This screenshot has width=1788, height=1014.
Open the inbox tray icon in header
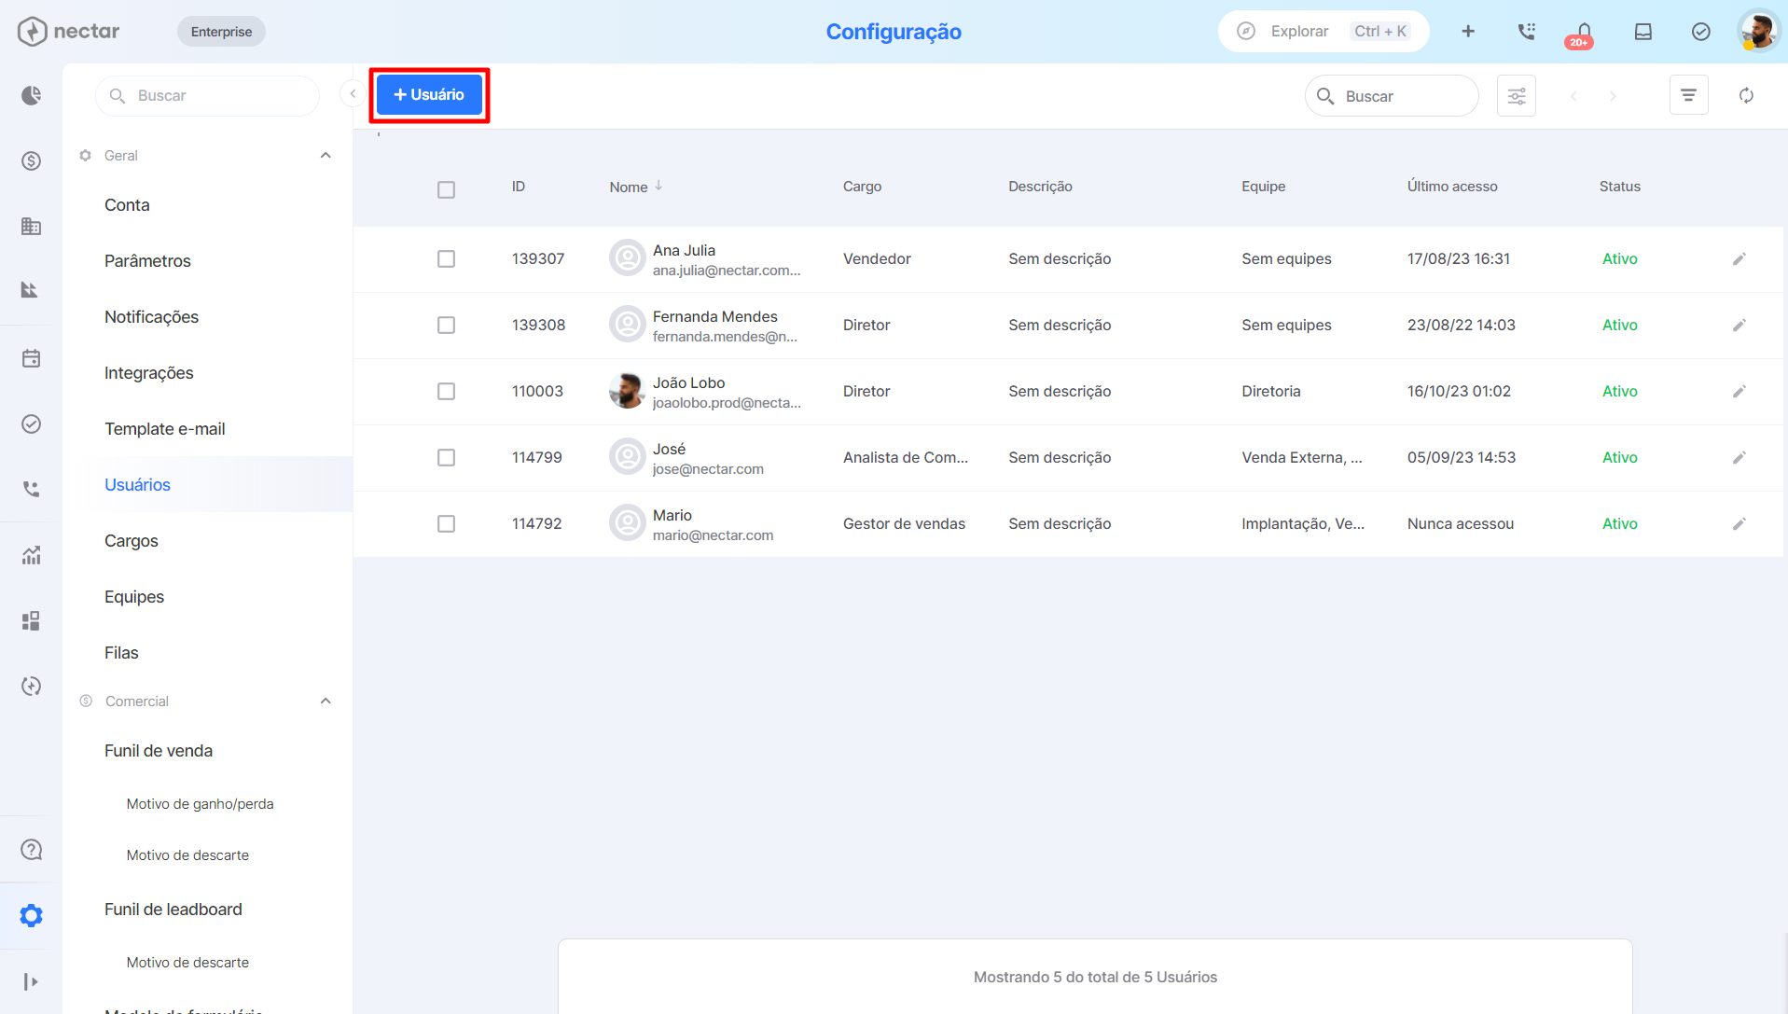[1643, 32]
